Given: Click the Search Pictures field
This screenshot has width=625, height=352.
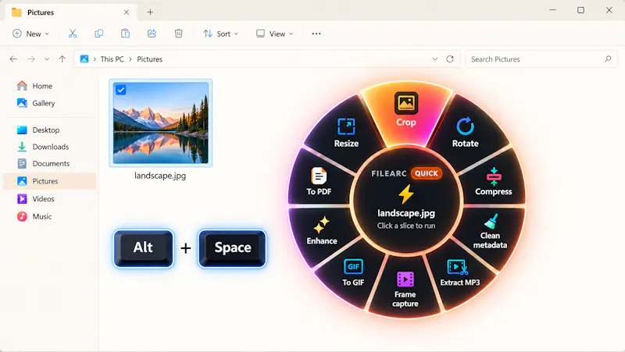Looking at the screenshot, I should (x=541, y=59).
